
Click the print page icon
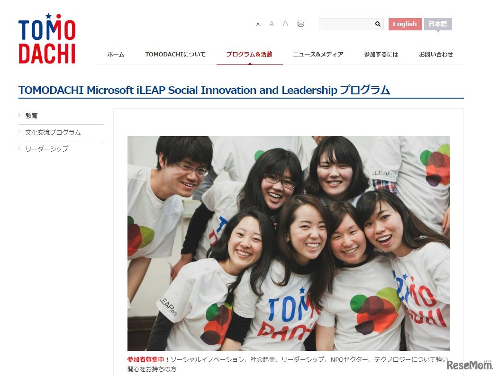pyautogui.click(x=300, y=23)
